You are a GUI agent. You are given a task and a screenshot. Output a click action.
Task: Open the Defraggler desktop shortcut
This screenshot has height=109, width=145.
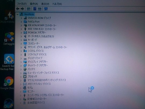click(x=9, y=38)
